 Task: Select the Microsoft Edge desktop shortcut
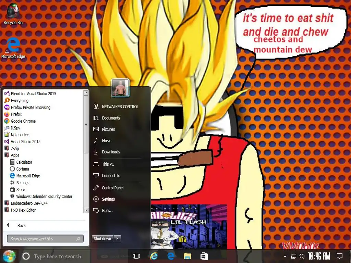[x=13, y=48]
